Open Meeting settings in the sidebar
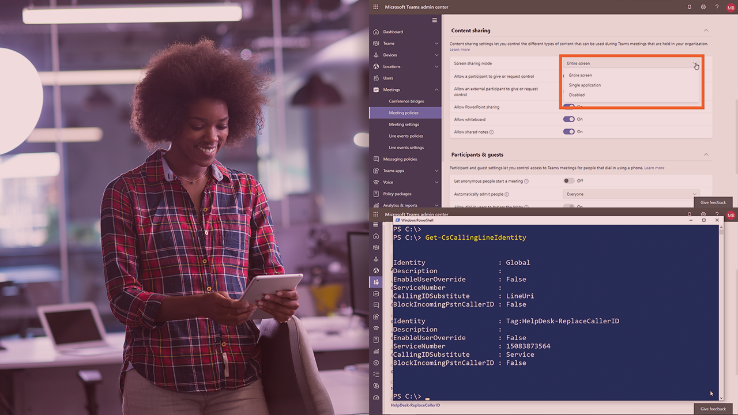Image resolution: width=738 pixels, height=415 pixels. (x=404, y=124)
